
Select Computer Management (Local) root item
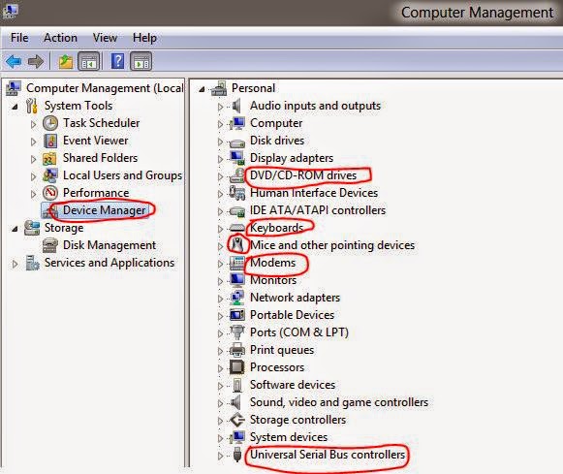click(105, 88)
